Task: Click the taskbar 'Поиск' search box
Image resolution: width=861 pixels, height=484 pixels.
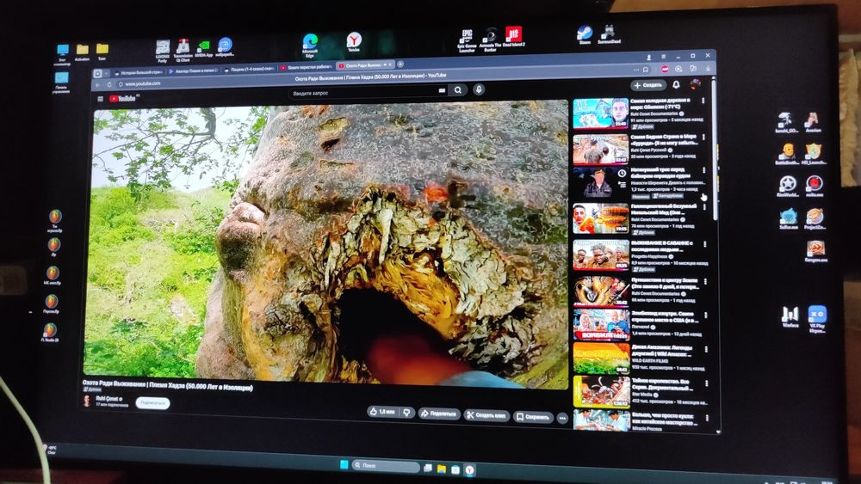Action: pyautogui.click(x=386, y=466)
